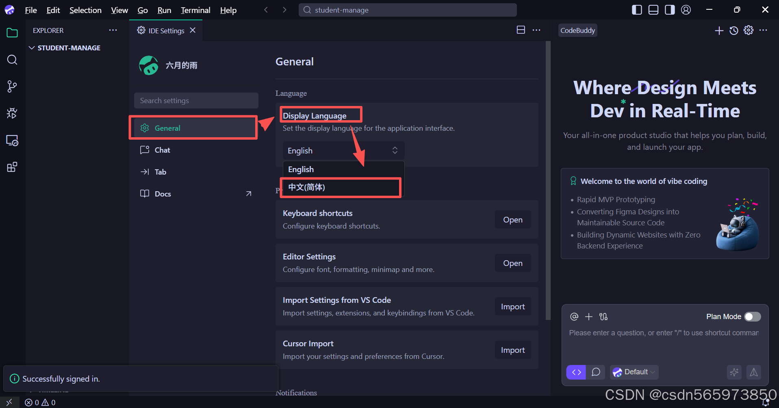
Task: Open CodeBuddy settings gear
Action: click(749, 30)
